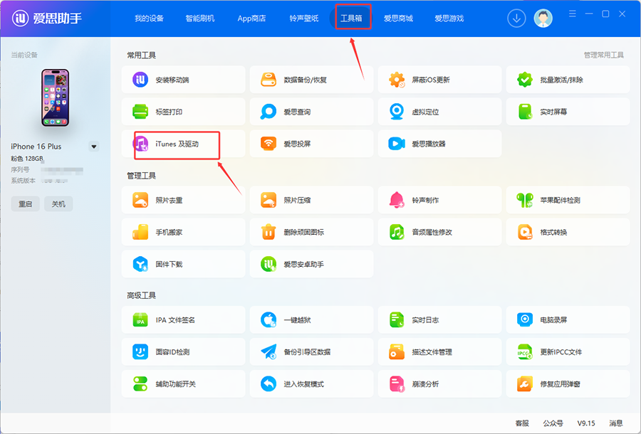Open the 批量激活/抹除 shield icon

point(525,80)
